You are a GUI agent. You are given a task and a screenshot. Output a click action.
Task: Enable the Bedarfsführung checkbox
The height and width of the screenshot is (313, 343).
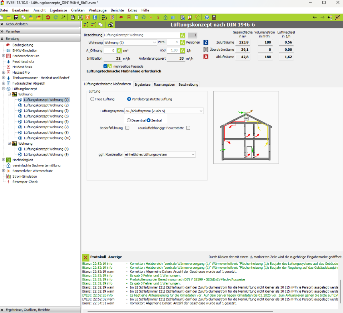coord(127,128)
